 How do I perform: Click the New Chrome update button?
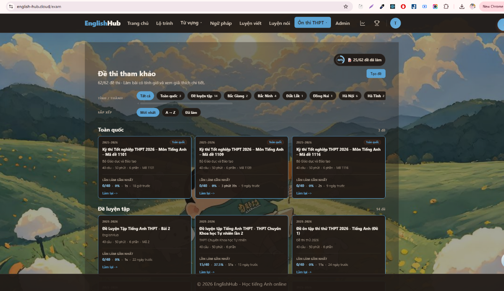point(492,6)
